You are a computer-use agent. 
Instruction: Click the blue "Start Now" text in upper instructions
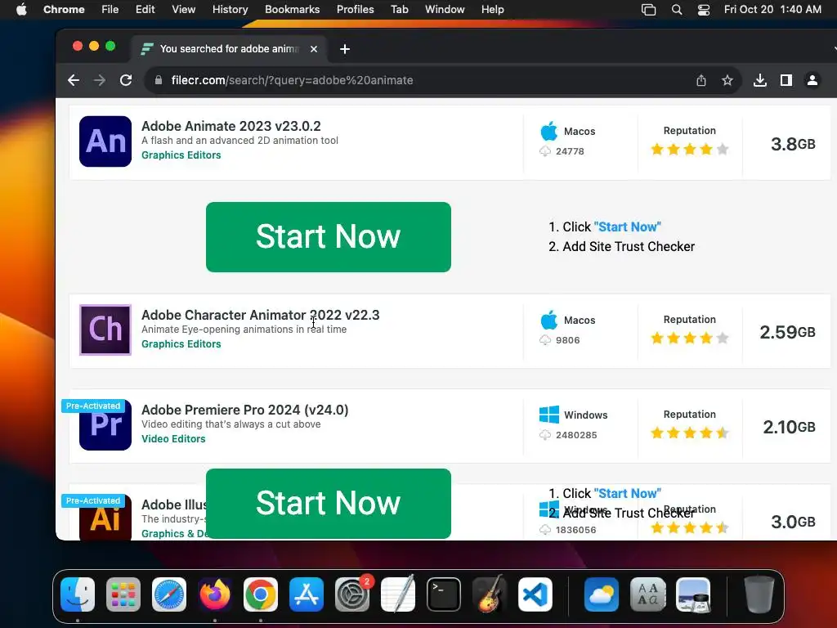coord(627,227)
